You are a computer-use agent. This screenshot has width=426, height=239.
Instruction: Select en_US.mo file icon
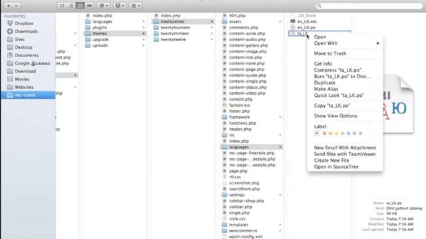tap(293, 21)
